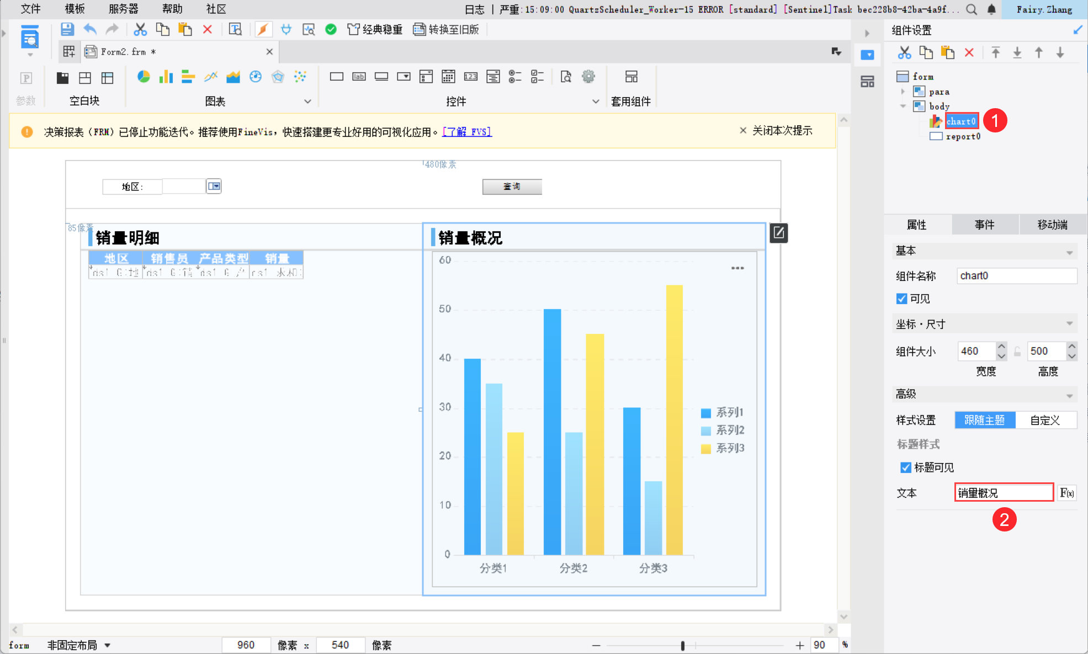Insert a pie chart component
Image resolution: width=1088 pixels, height=654 pixels.
click(x=144, y=77)
